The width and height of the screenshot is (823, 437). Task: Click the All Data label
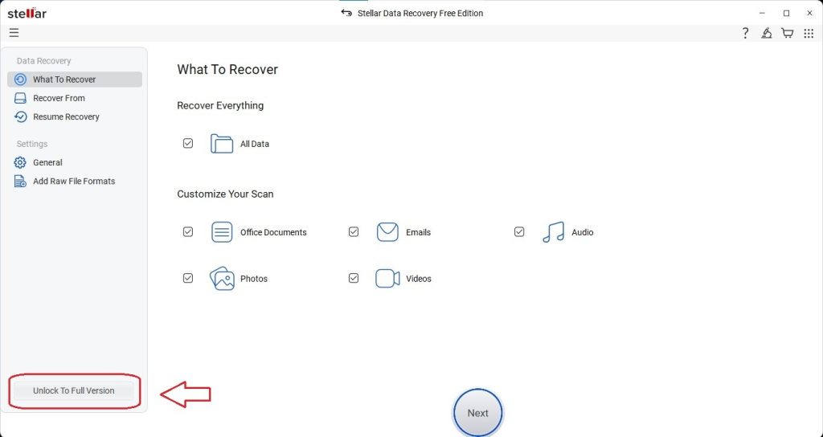point(255,144)
